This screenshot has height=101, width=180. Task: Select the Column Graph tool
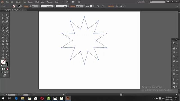pyautogui.click(x=7, y=51)
